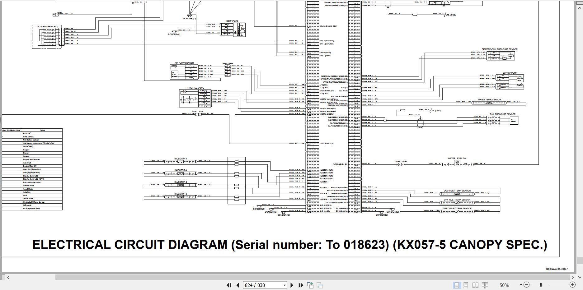
Task: Open the page number dropdown list
Action: point(284,285)
